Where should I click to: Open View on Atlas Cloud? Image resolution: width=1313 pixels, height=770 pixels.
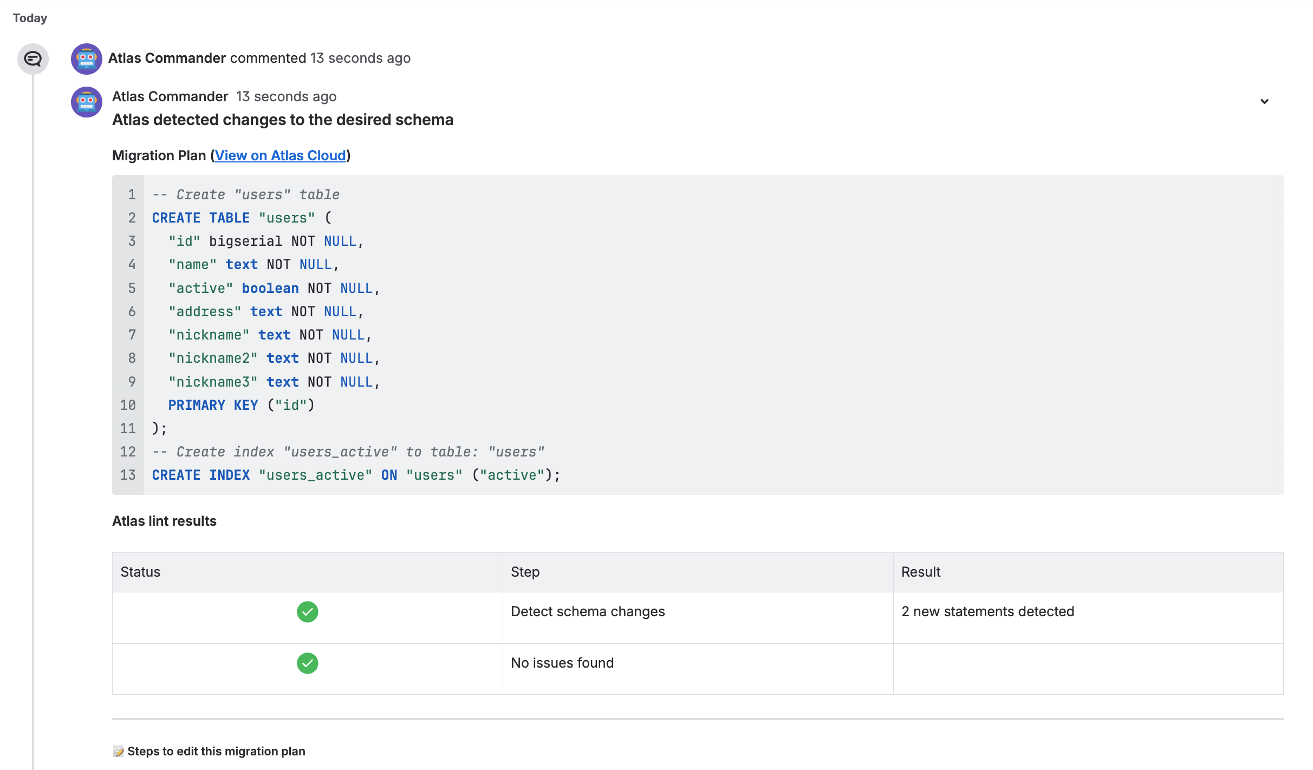coord(280,155)
